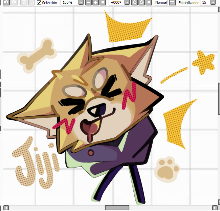220x211 pixels.
Task: Reset zoom with the square button
Action: click(x=103, y=2)
